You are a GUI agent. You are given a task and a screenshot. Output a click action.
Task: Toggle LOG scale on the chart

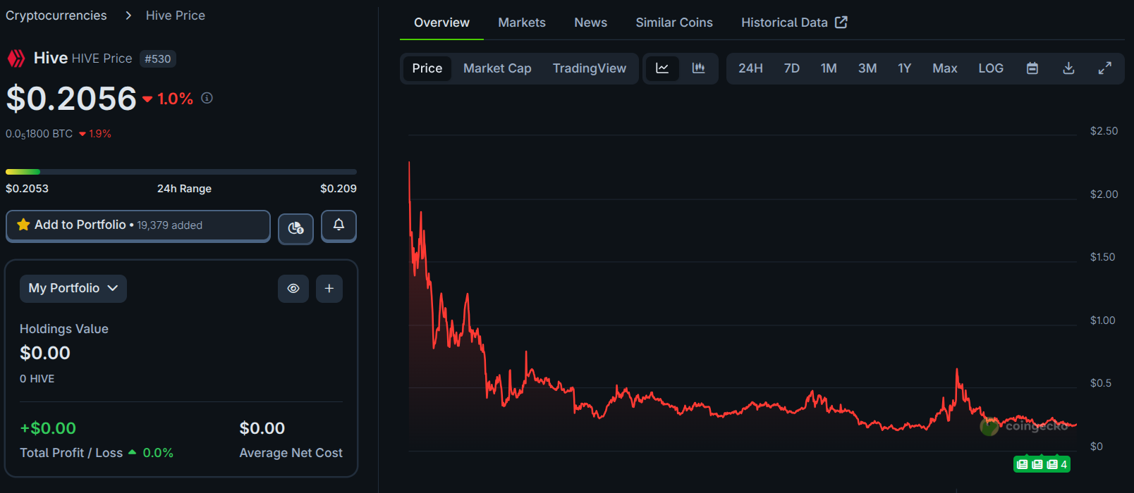tap(990, 68)
